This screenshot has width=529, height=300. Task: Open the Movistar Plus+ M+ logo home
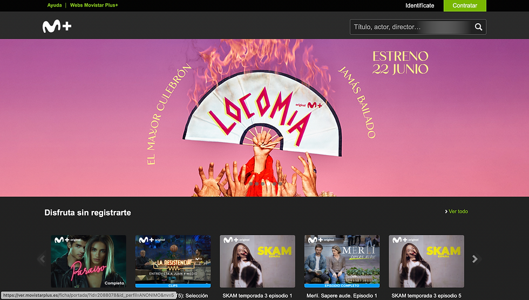[57, 26]
